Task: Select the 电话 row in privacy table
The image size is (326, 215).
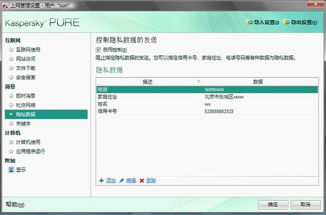Action: [207, 89]
